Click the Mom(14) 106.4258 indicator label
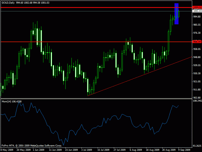Screen dimensions: 202x152 click(12, 101)
